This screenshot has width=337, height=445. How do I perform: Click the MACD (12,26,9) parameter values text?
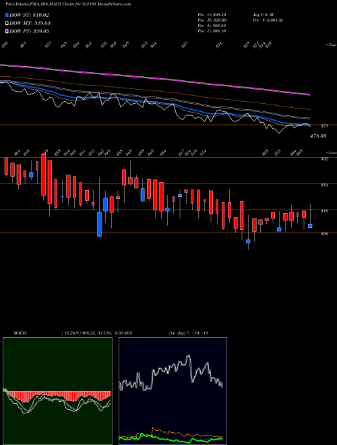(93, 333)
